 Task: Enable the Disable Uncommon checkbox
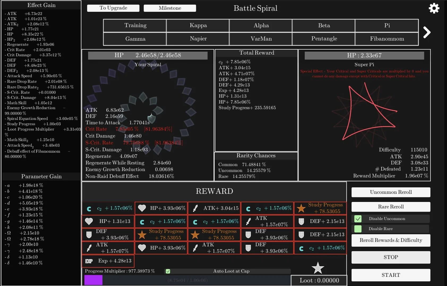(358, 219)
